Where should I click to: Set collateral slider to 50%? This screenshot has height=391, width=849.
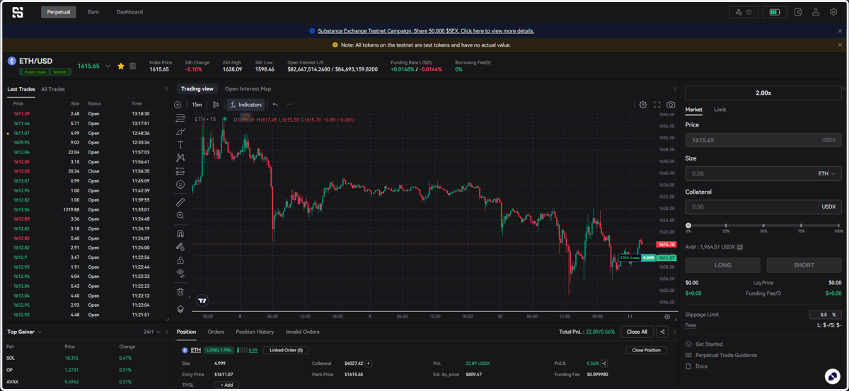pos(763,226)
